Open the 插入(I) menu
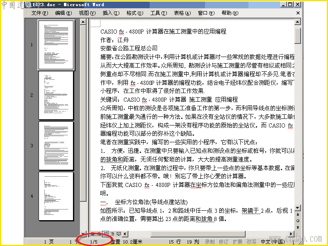 click(x=111, y=13)
